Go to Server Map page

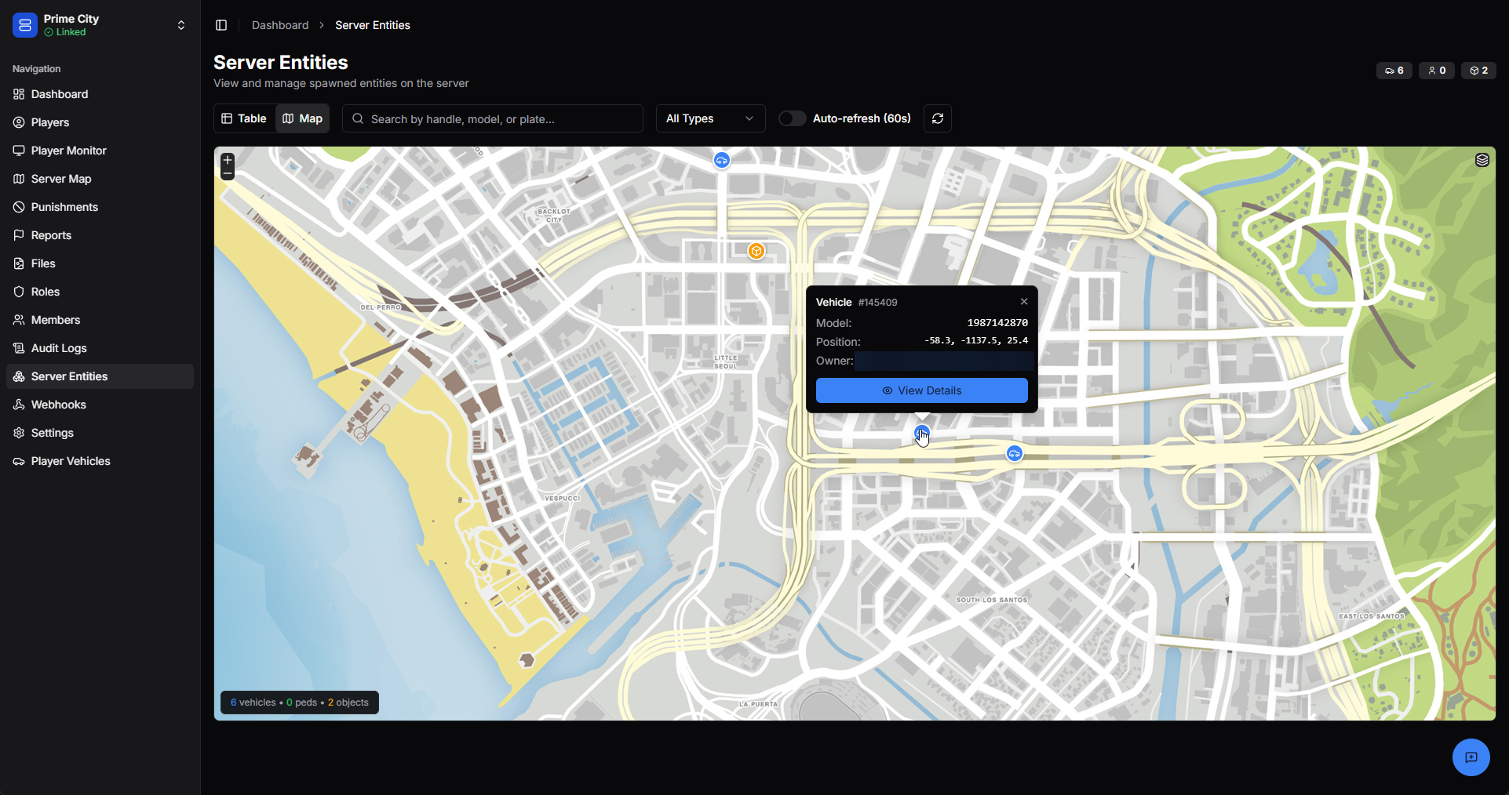coord(100,179)
